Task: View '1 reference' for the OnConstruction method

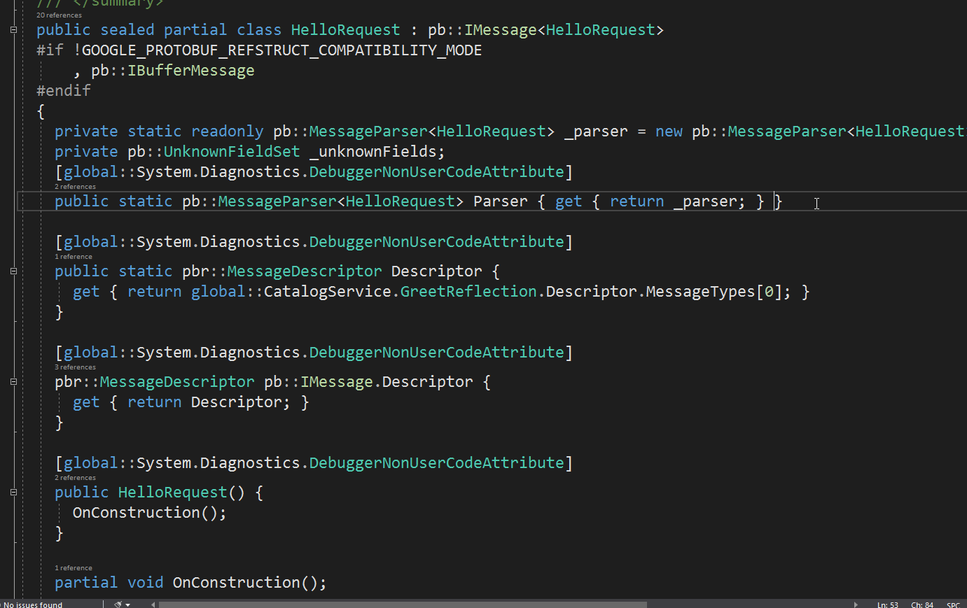Action: point(72,567)
